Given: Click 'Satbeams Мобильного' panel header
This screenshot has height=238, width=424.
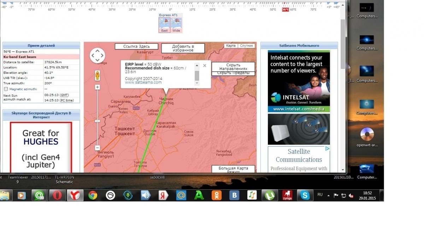Looking at the screenshot, I should point(299,45).
